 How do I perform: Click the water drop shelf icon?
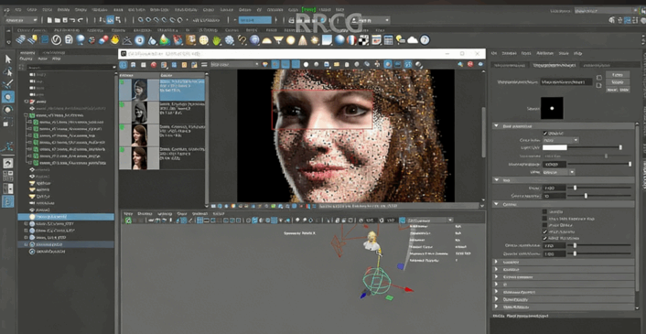153,40
